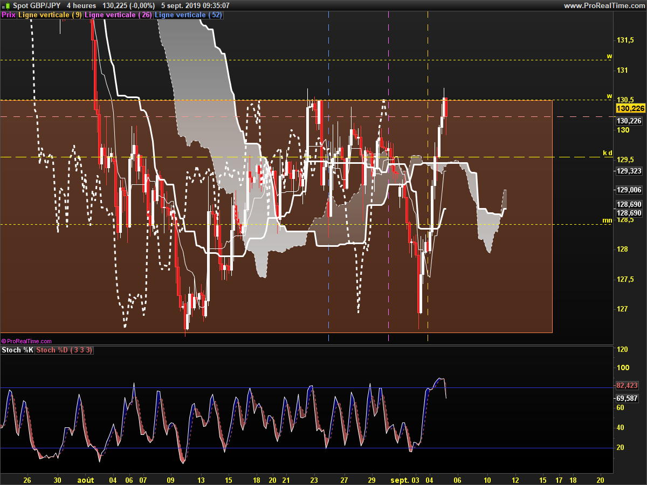Open the Ligne verticale (9) label
Viewport: 647px width, 485px height.
point(50,15)
